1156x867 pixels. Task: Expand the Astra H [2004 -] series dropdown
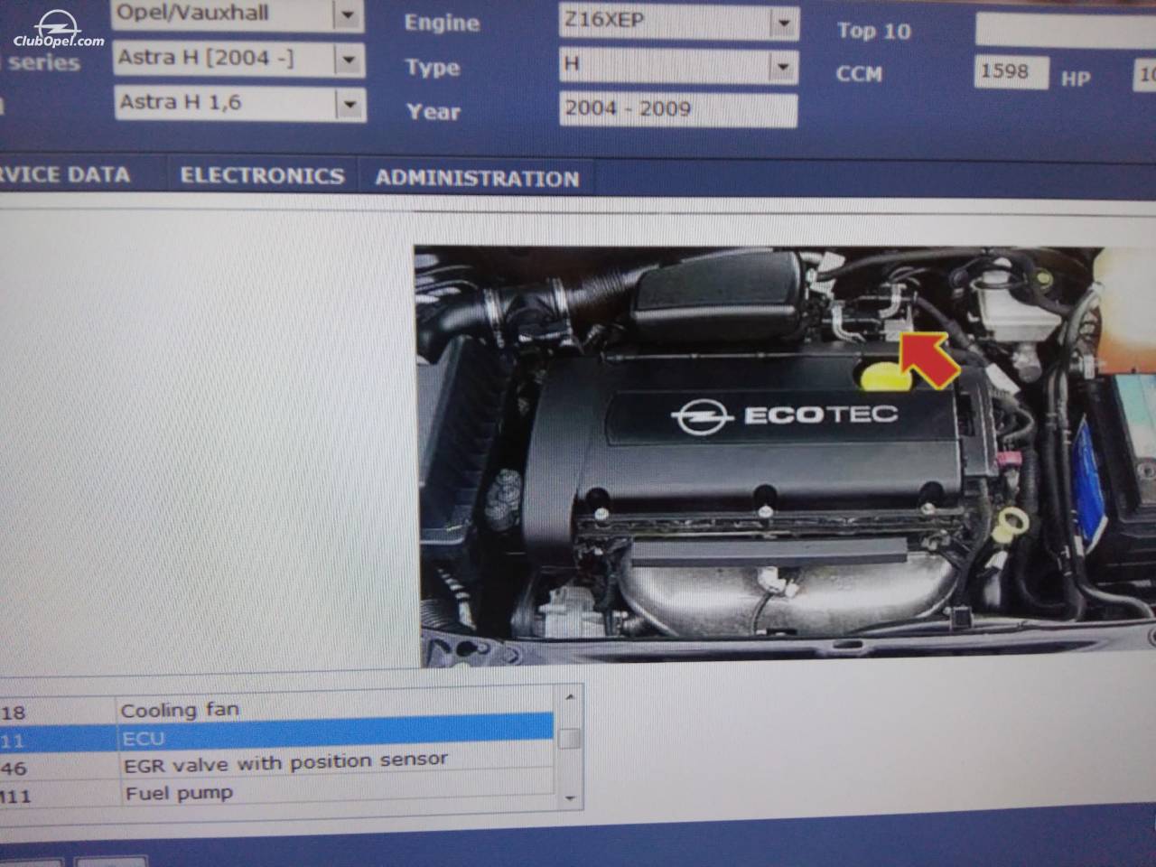click(349, 60)
